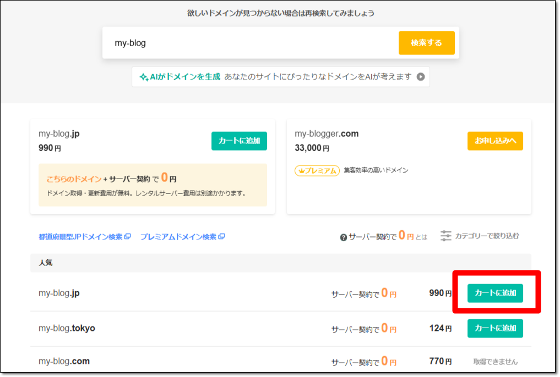Expand the カテゴリーで絞り込む filter

point(487,236)
